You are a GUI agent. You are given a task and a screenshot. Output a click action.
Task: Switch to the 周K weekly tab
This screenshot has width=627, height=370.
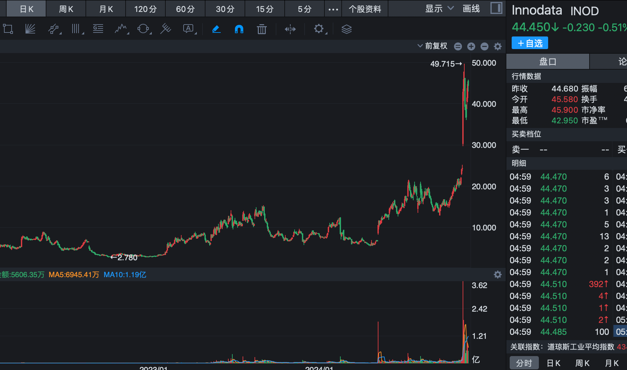click(66, 9)
